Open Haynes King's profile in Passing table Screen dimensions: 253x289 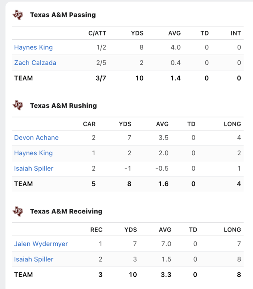34,47
